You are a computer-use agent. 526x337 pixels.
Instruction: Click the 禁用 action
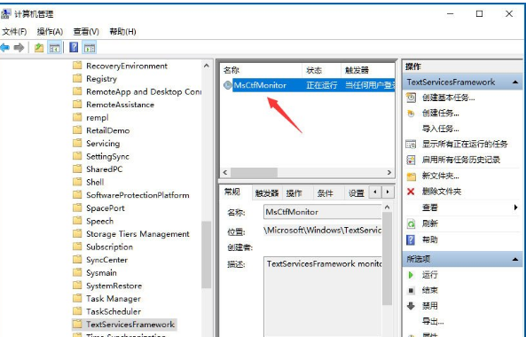[429, 306]
